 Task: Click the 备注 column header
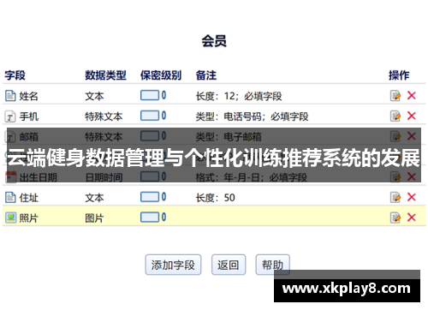pos(206,75)
